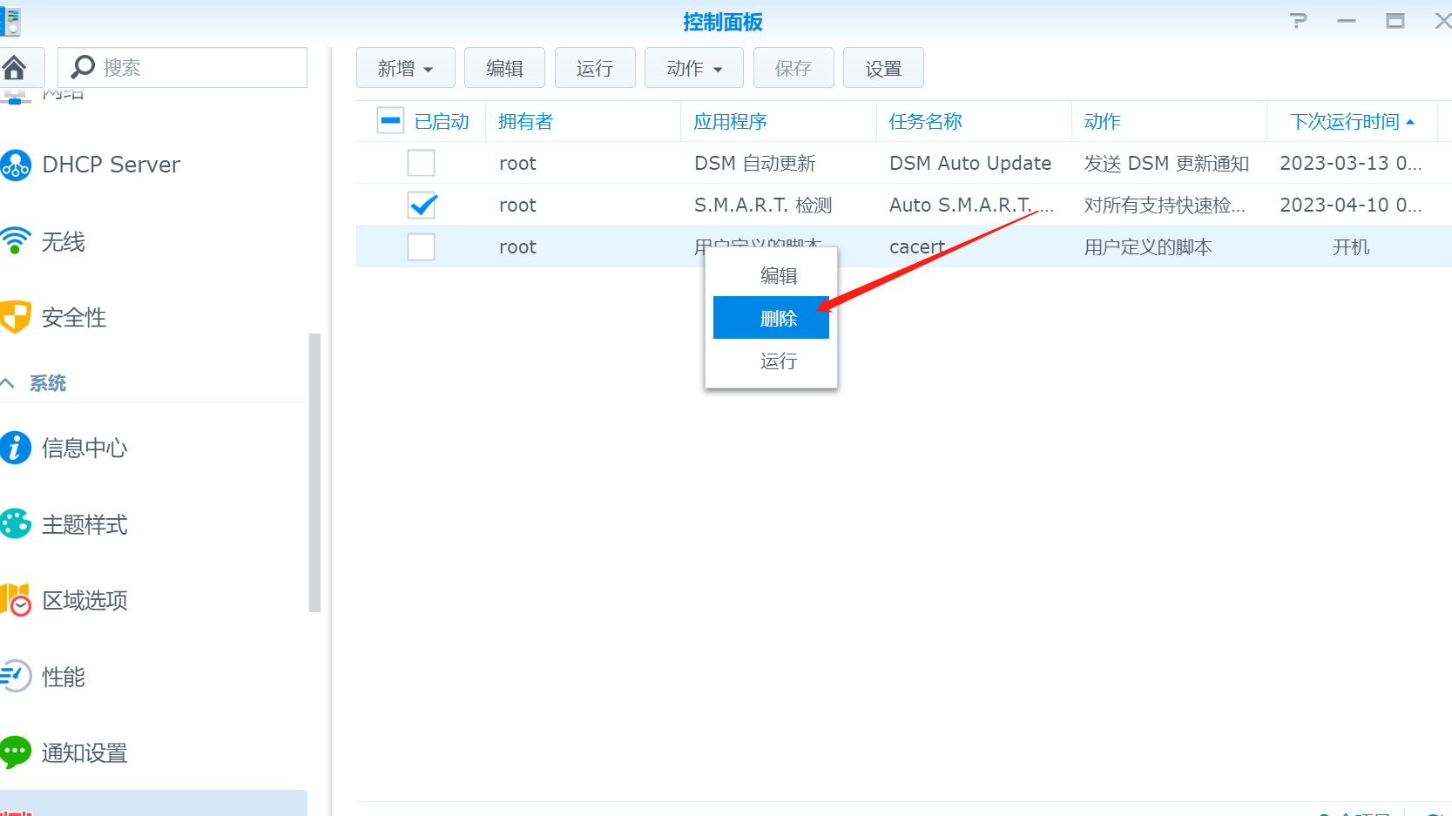This screenshot has width=1452, height=816.
Task: Click the 设置 toolbar button
Action: click(883, 68)
